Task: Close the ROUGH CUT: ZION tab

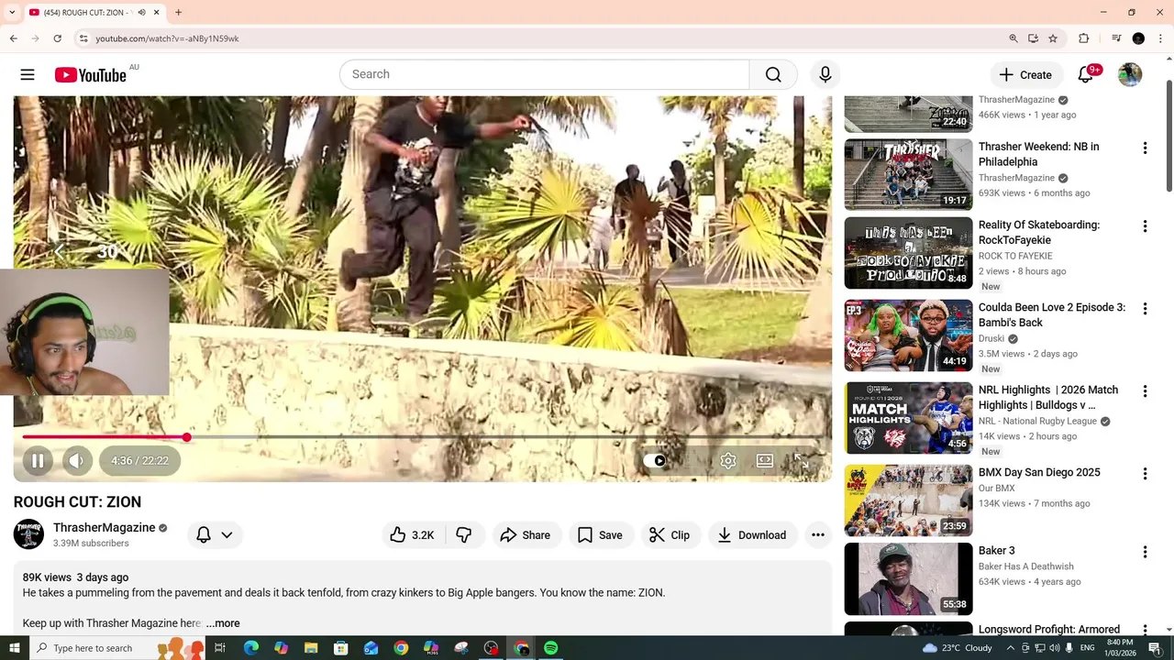Action: (x=156, y=13)
